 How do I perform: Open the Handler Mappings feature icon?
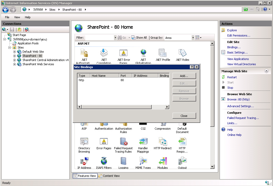(143, 142)
